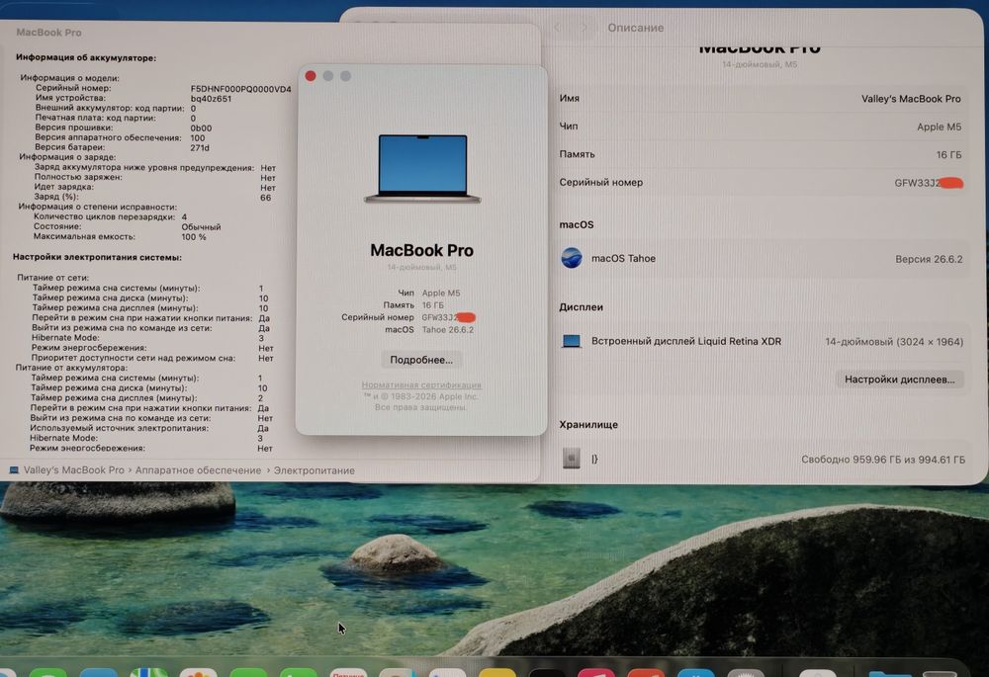Click the storage disk icon under Хранилище
This screenshot has height=677, width=989.
[x=572, y=459]
